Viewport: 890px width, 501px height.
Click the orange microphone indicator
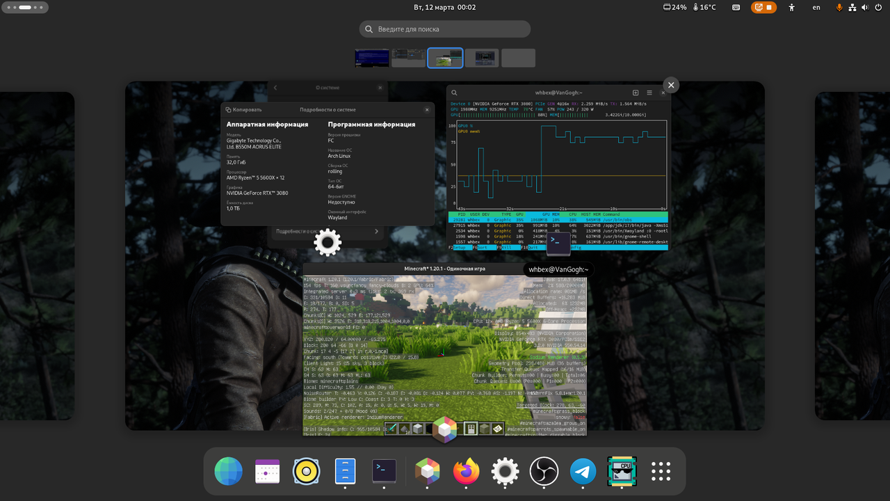point(839,7)
